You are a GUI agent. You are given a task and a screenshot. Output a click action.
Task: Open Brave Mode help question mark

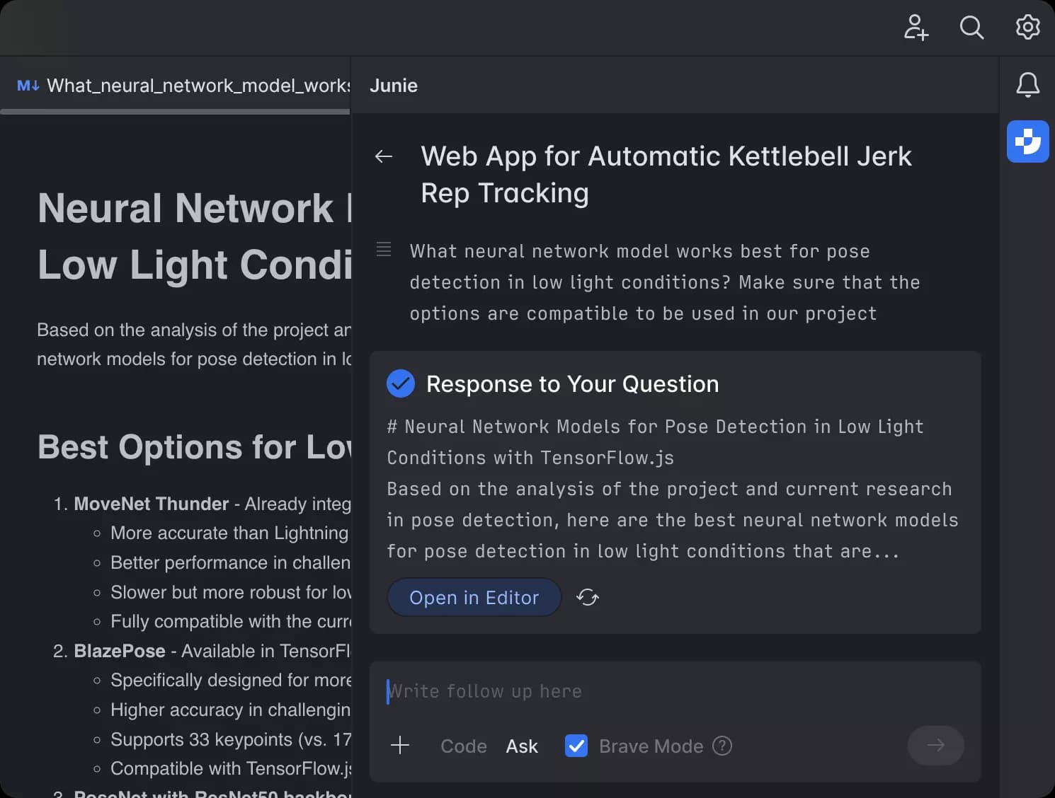pos(722,746)
